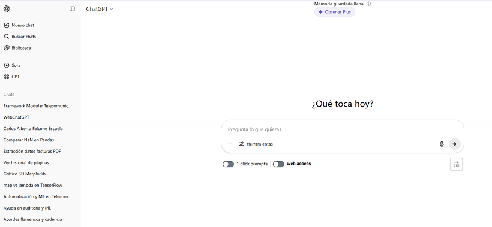Open WebChatGPT settings sliders button
492x227 pixels.
[456, 164]
